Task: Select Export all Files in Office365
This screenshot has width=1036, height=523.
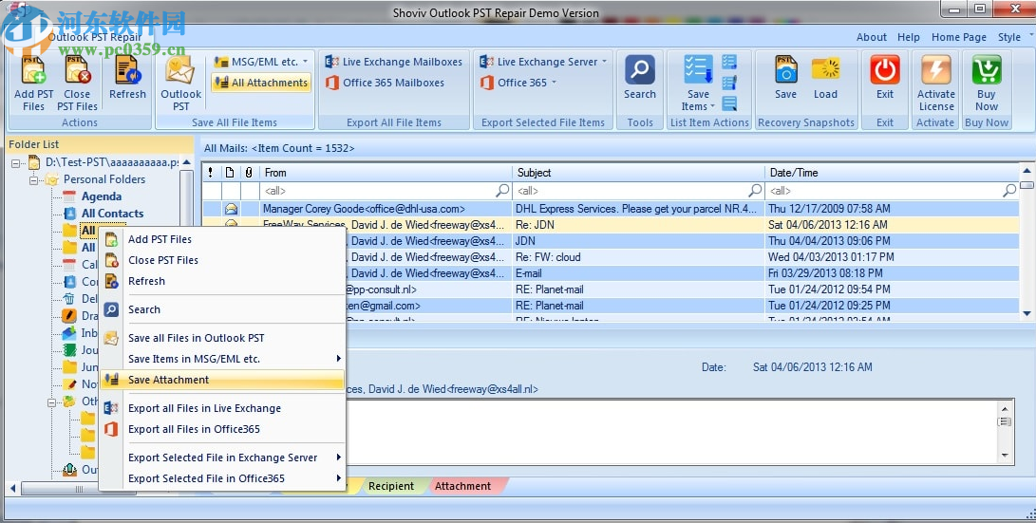Action: [194, 429]
